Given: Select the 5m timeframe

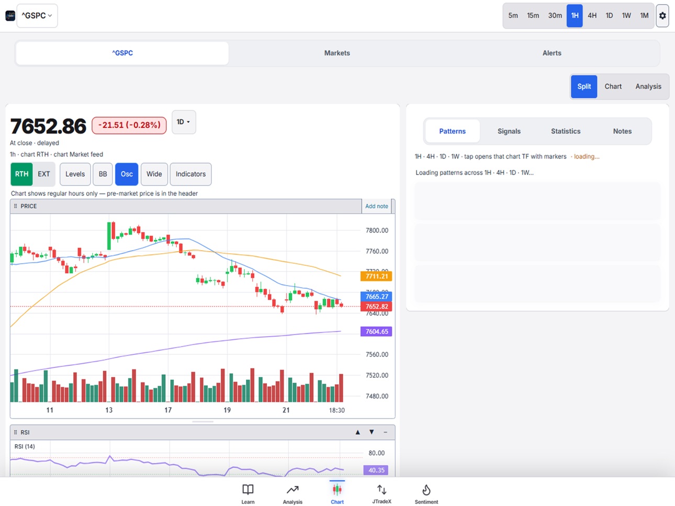Looking at the screenshot, I should (x=513, y=16).
